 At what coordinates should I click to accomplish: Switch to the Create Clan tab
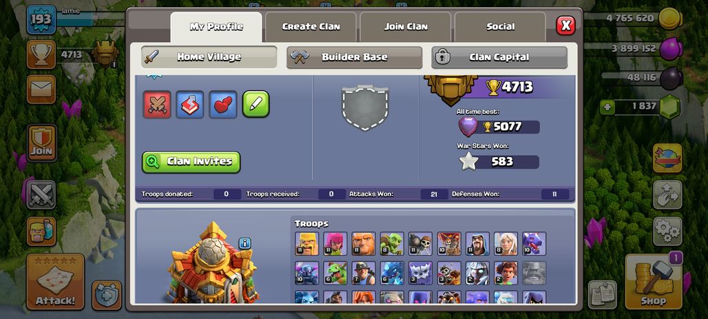311,27
